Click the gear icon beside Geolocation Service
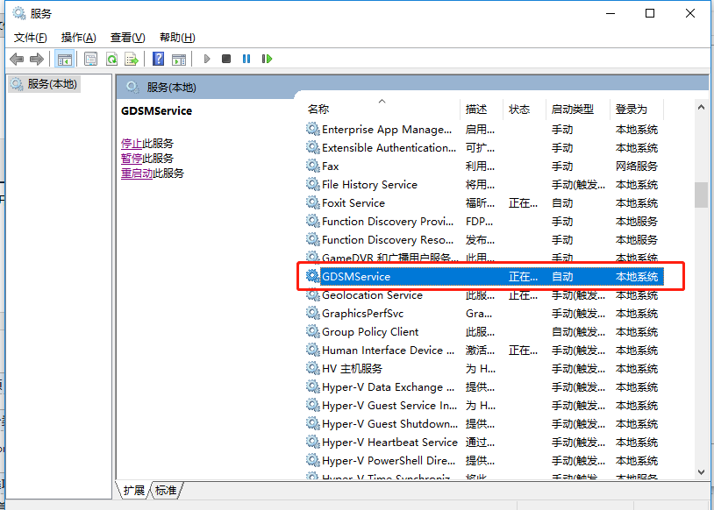Screen dimensions: 714x510 313,294
